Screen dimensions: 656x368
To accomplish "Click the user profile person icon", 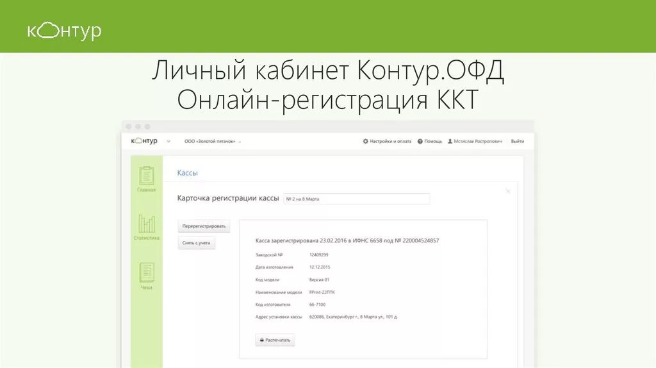I will [x=450, y=142].
